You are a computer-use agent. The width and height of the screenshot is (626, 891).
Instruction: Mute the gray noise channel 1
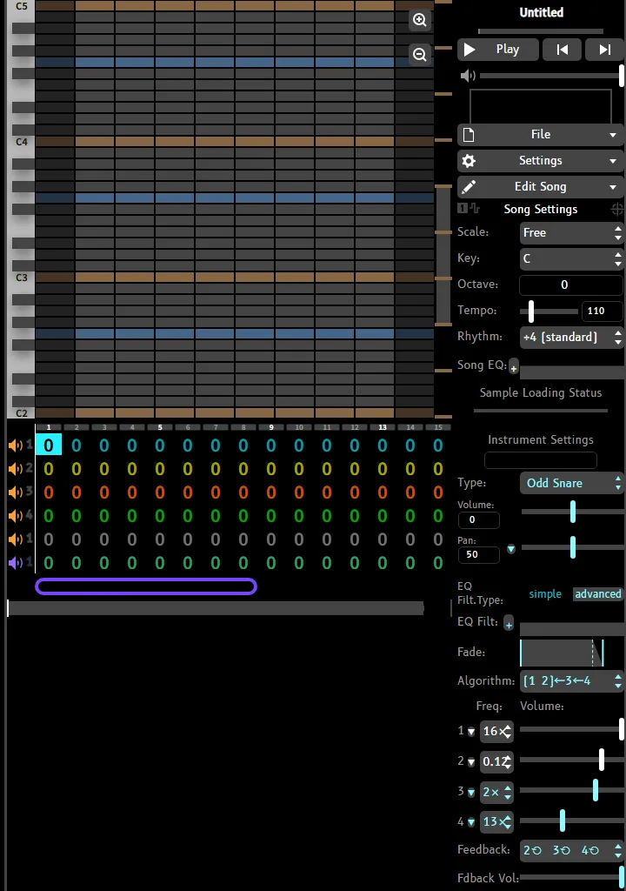(16, 539)
